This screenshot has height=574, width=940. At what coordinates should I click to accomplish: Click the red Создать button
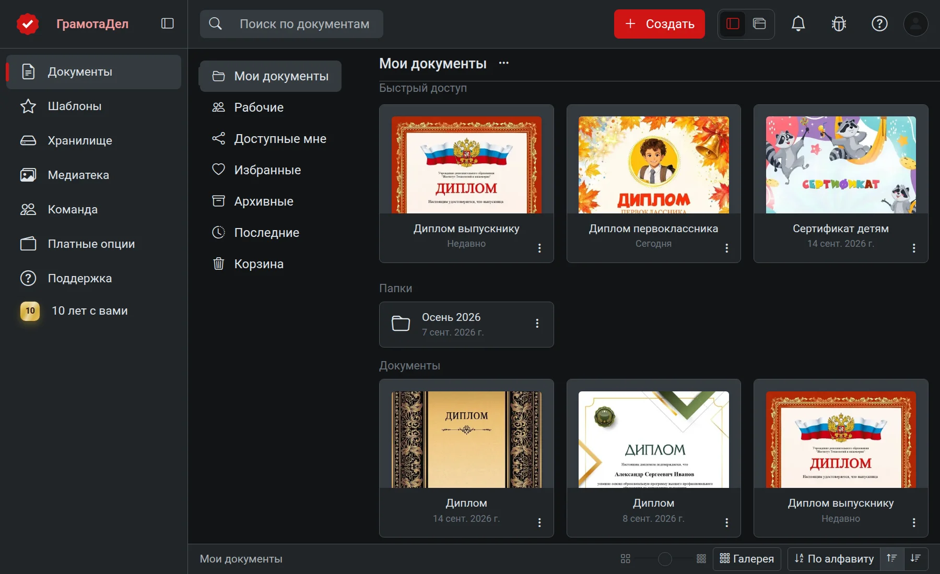[660, 24]
